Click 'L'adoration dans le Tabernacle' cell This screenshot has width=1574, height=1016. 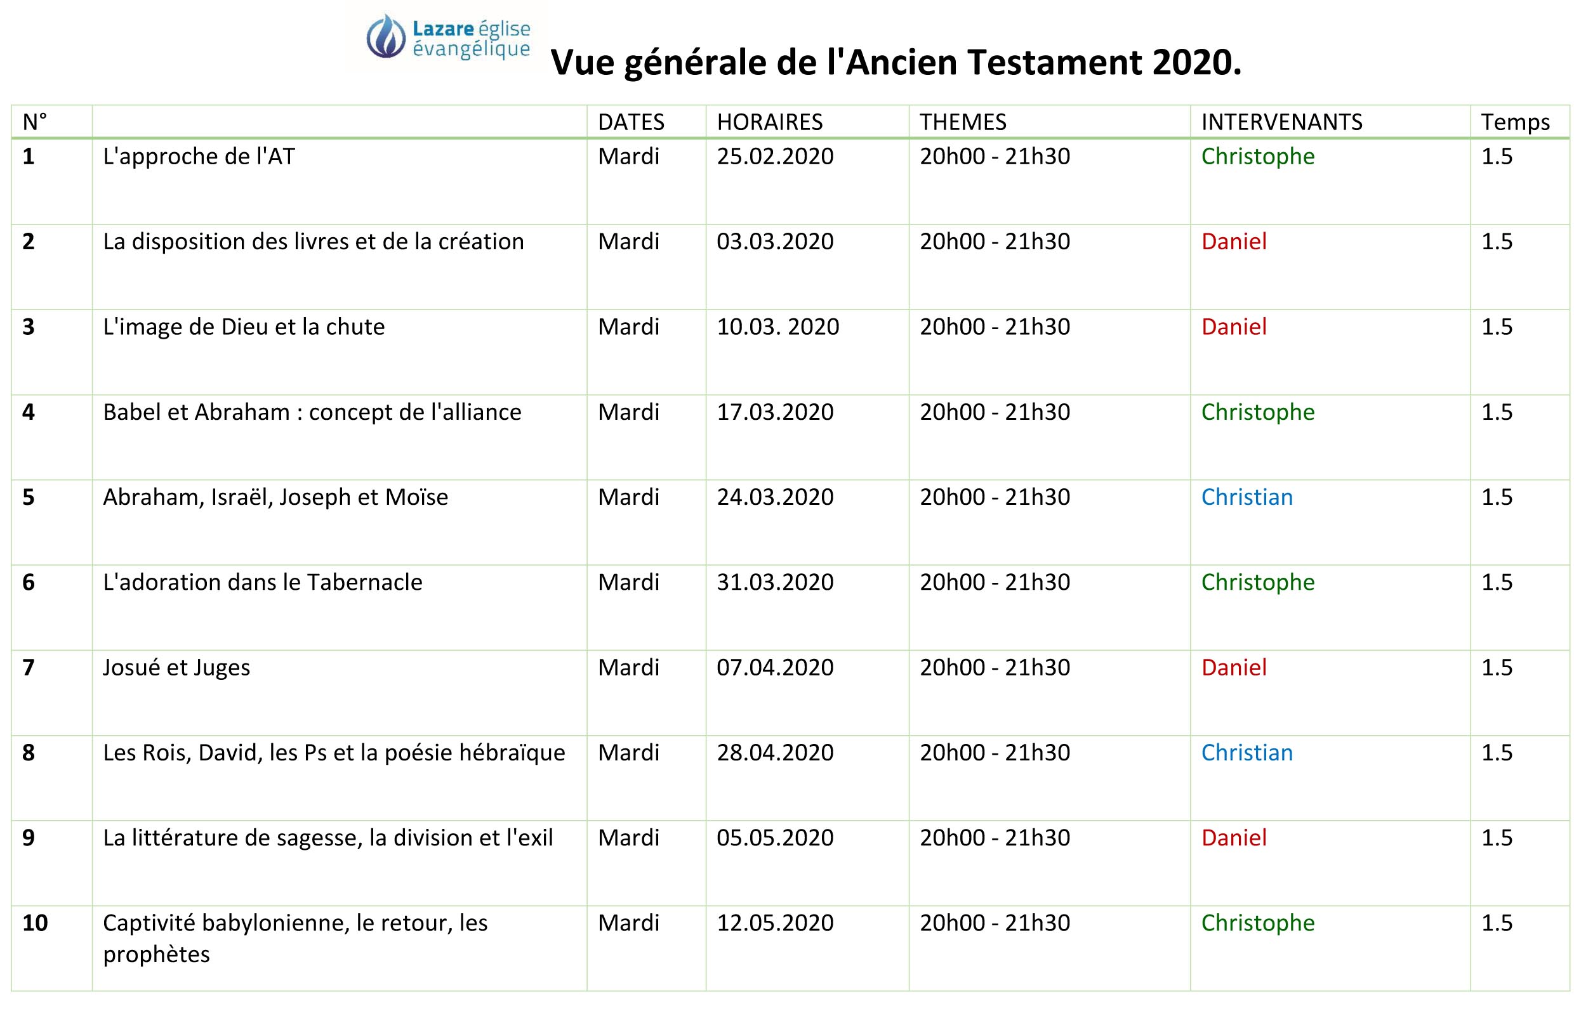340,607
